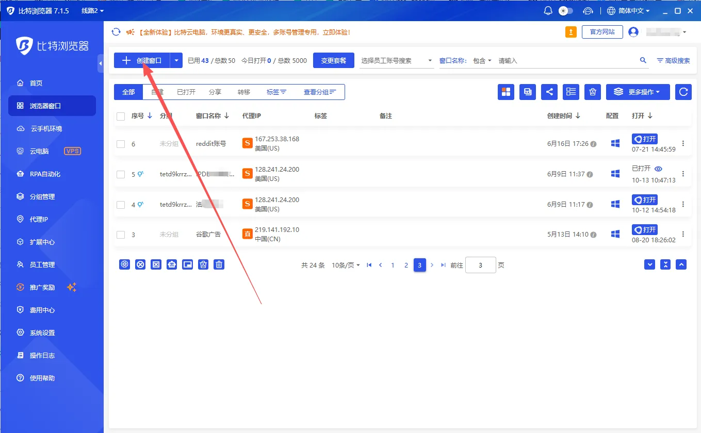701x433 pixels.
Task: Open the 简体中文 language dropdown
Action: coord(628,11)
